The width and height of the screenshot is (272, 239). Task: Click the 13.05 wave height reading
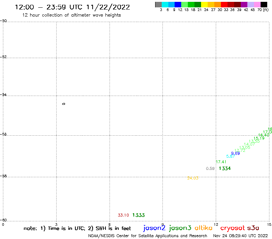[244, 147]
